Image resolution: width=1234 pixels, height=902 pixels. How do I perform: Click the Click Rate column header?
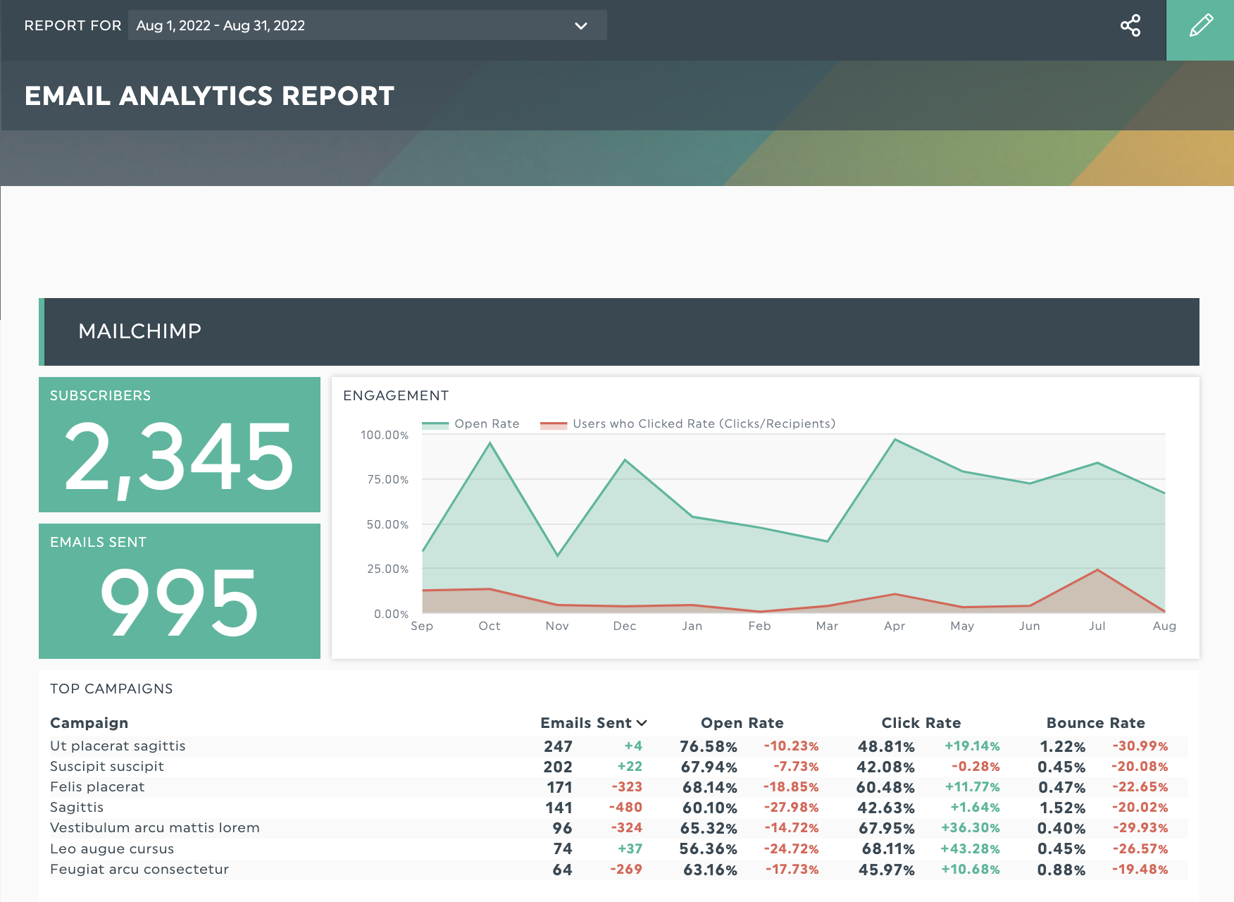click(x=921, y=723)
